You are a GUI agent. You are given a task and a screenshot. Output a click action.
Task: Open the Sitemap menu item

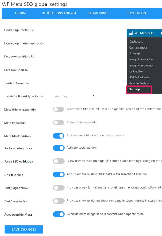tap(134, 54)
